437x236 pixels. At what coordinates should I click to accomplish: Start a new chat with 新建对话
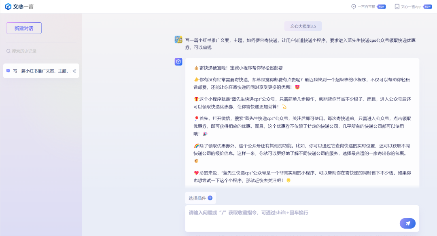[x=24, y=28]
